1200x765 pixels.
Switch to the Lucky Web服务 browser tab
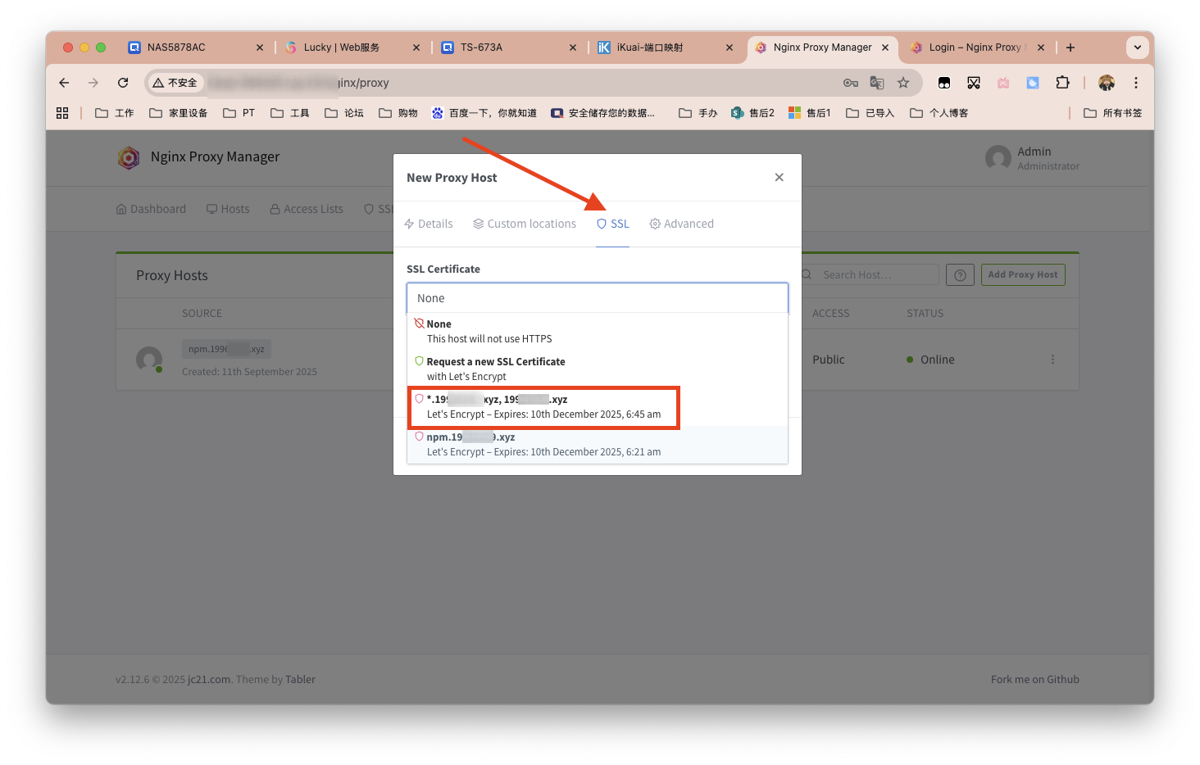coord(341,48)
